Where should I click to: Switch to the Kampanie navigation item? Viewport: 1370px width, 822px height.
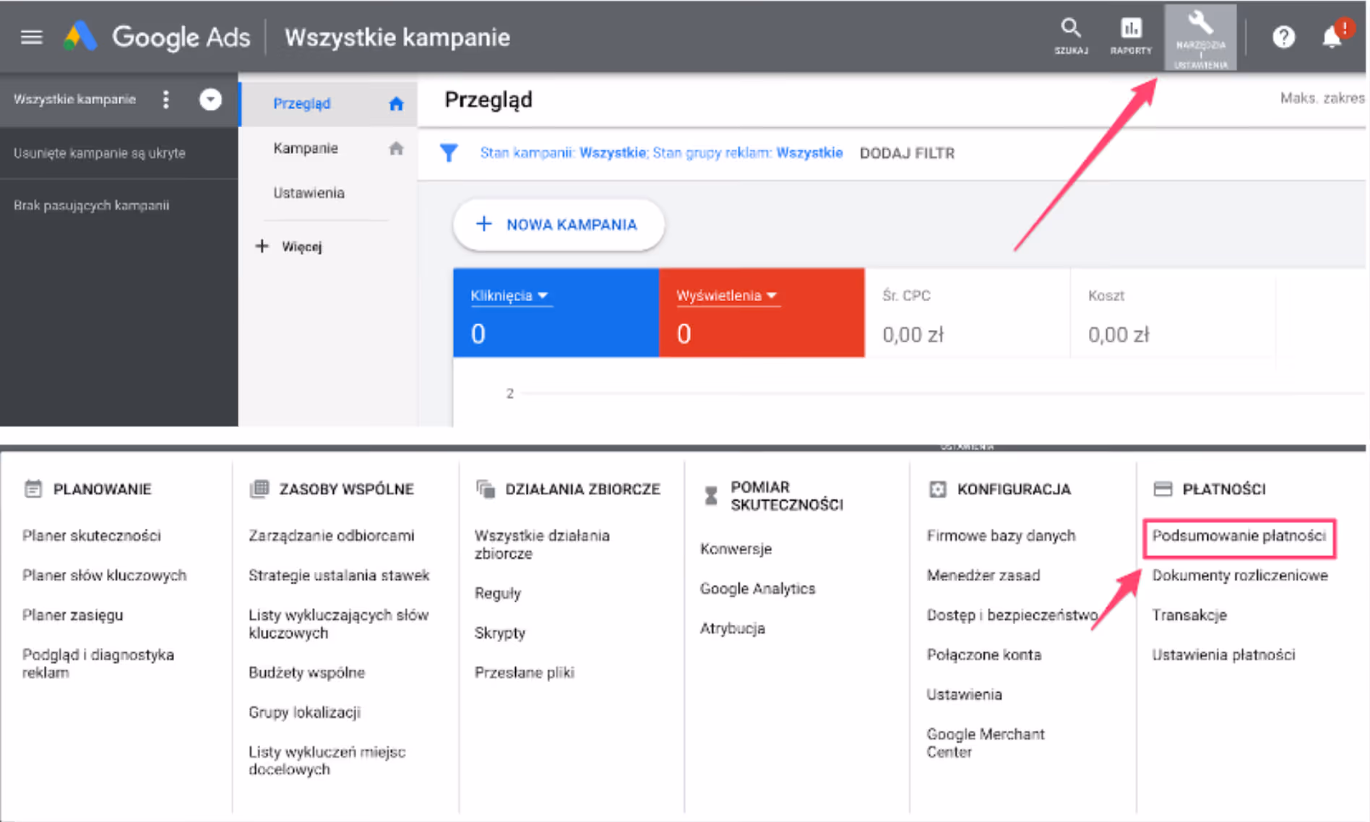306,148
